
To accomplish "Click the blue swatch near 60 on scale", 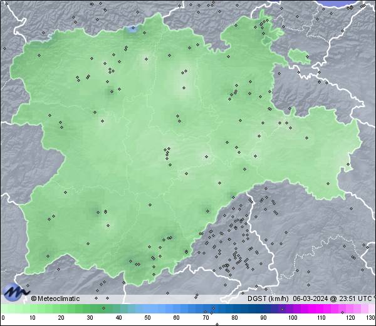I will 176,308.
